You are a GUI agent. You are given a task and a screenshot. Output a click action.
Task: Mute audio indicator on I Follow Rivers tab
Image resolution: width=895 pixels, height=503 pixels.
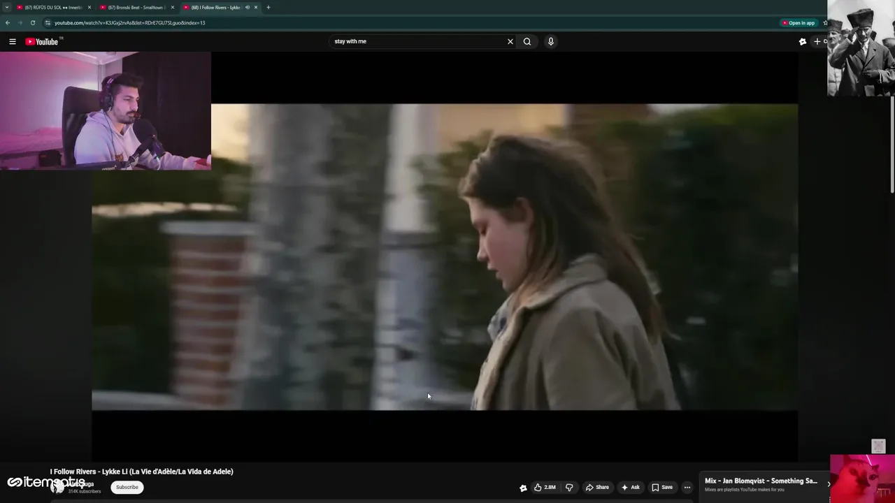coord(247,7)
